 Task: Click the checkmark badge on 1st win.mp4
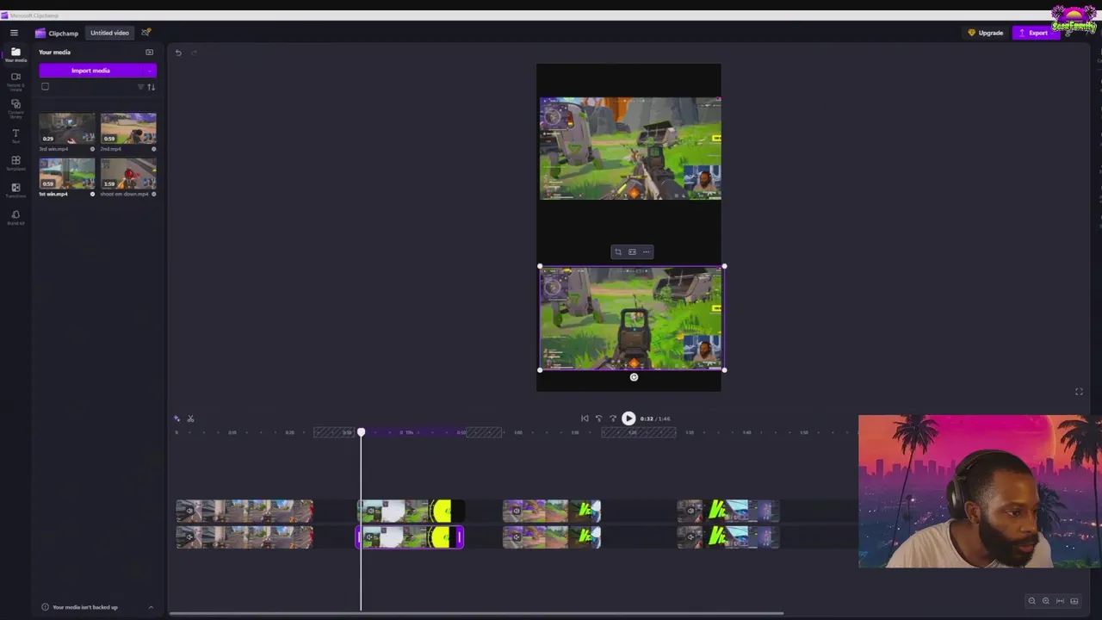click(x=92, y=194)
